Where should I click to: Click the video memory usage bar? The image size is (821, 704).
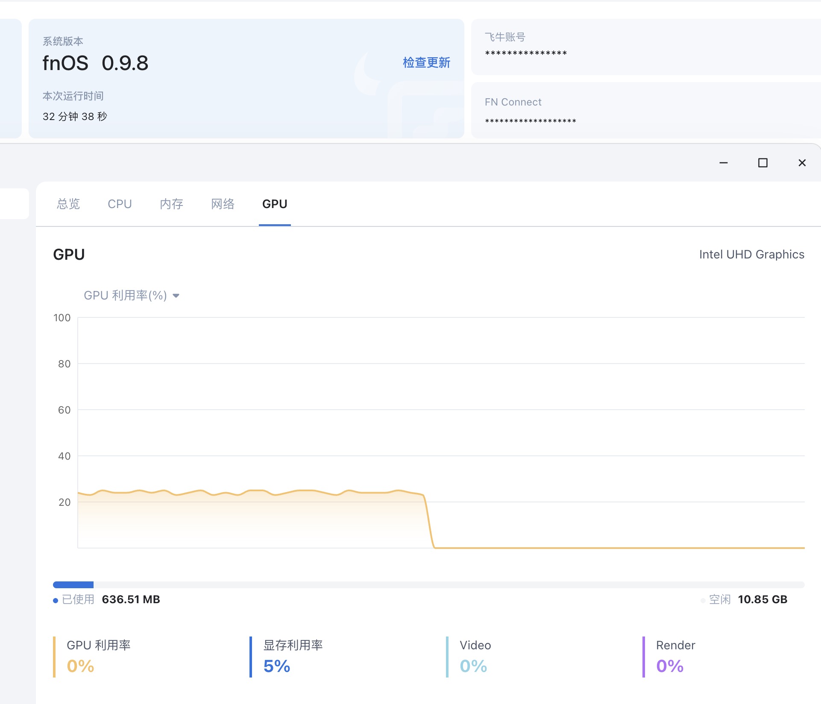(428, 585)
